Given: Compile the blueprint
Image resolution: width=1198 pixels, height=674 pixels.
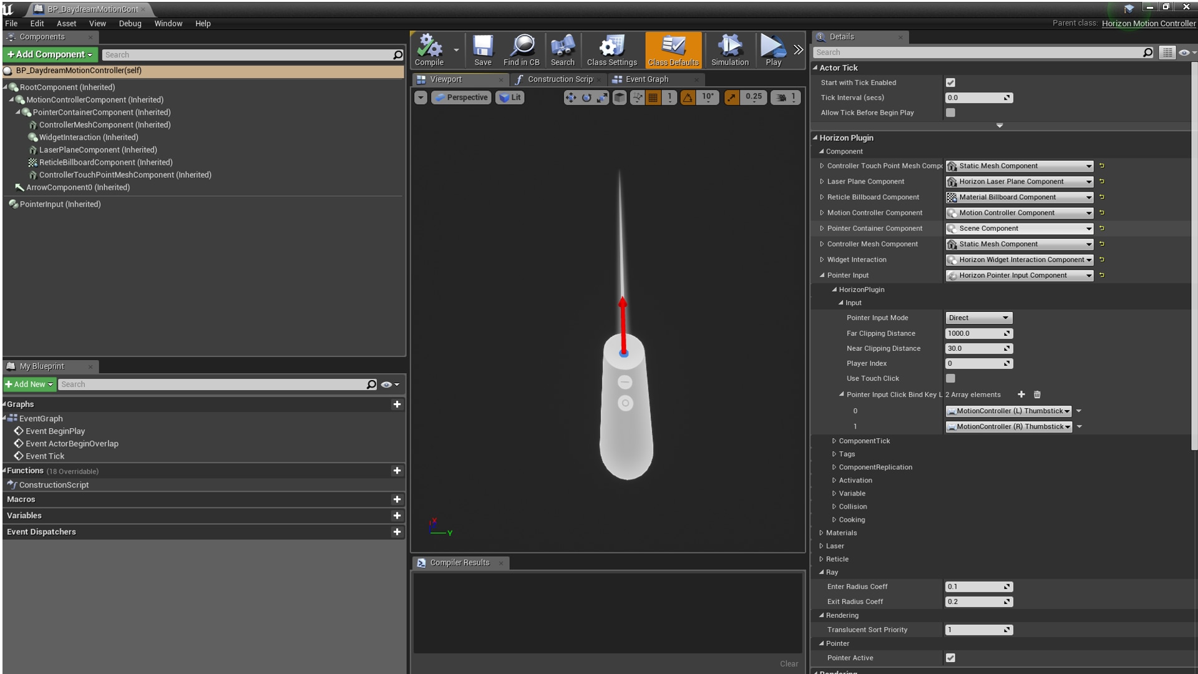Looking at the screenshot, I should pyautogui.click(x=430, y=50).
